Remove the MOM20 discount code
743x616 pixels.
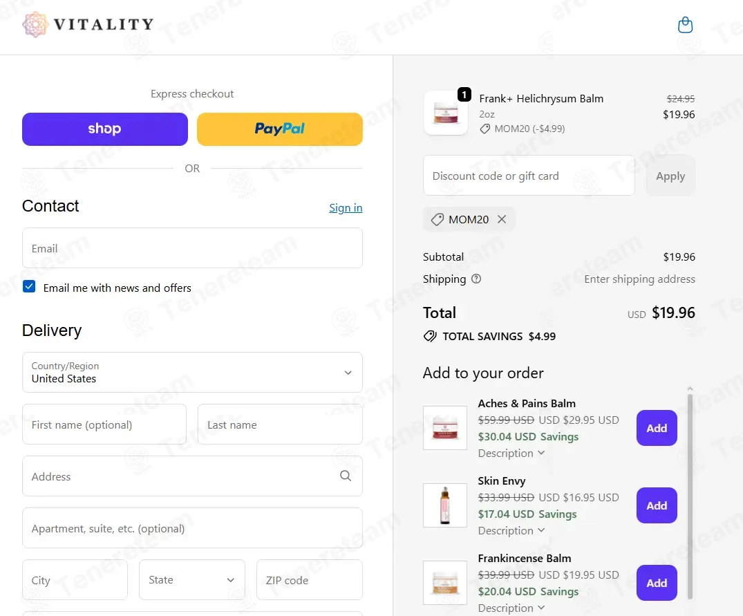click(502, 219)
